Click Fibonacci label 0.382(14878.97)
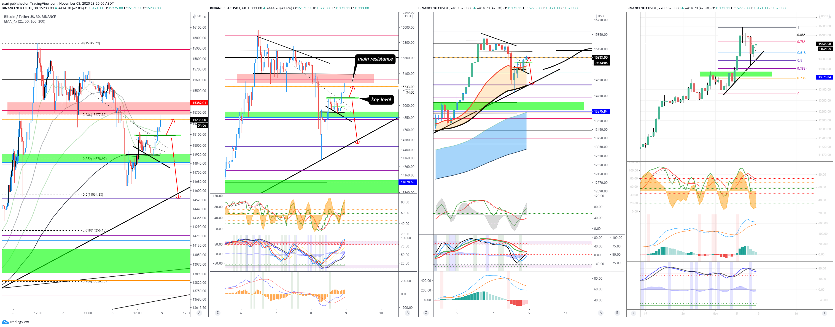Viewport: 835px width, 327px height. (x=94, y=159)
